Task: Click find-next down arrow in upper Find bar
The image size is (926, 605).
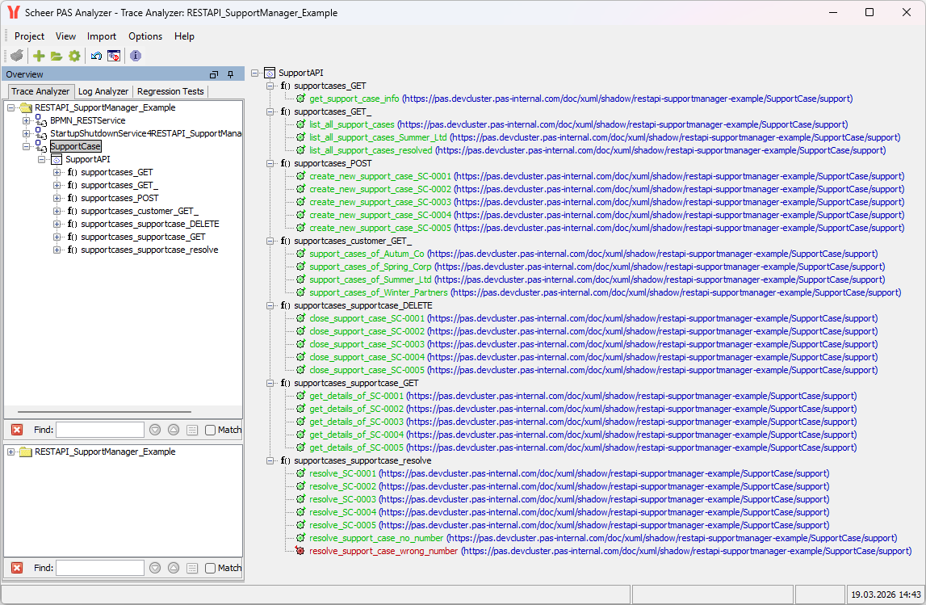Action: coord(155,430)
